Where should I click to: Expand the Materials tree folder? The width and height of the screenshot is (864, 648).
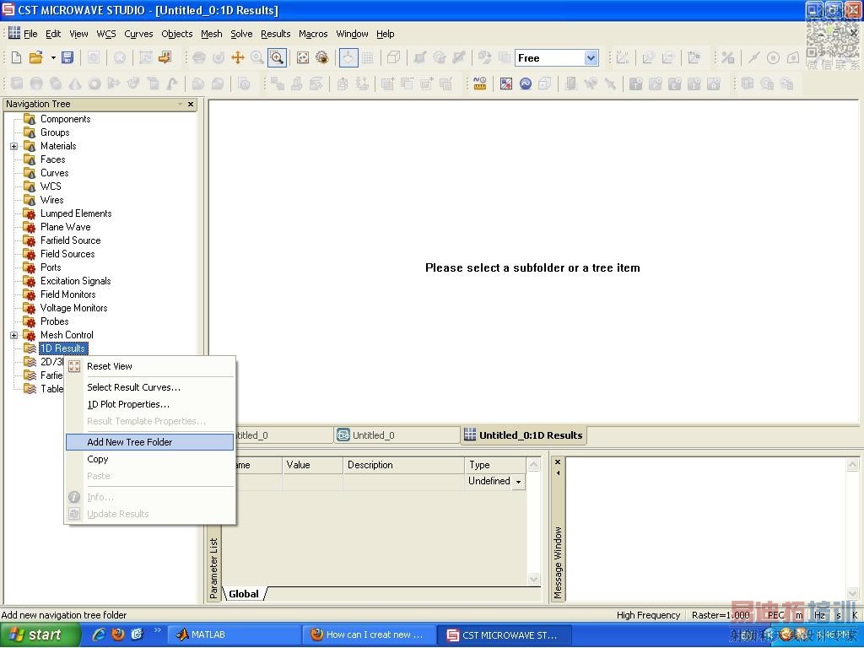click(x=13, y=146)
